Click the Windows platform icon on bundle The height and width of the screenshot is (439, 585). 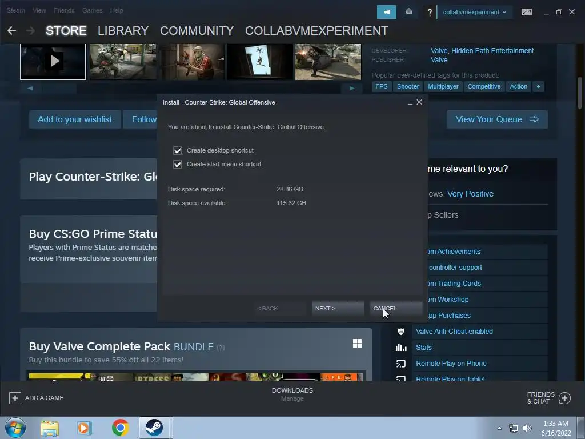tap(357, 343)
